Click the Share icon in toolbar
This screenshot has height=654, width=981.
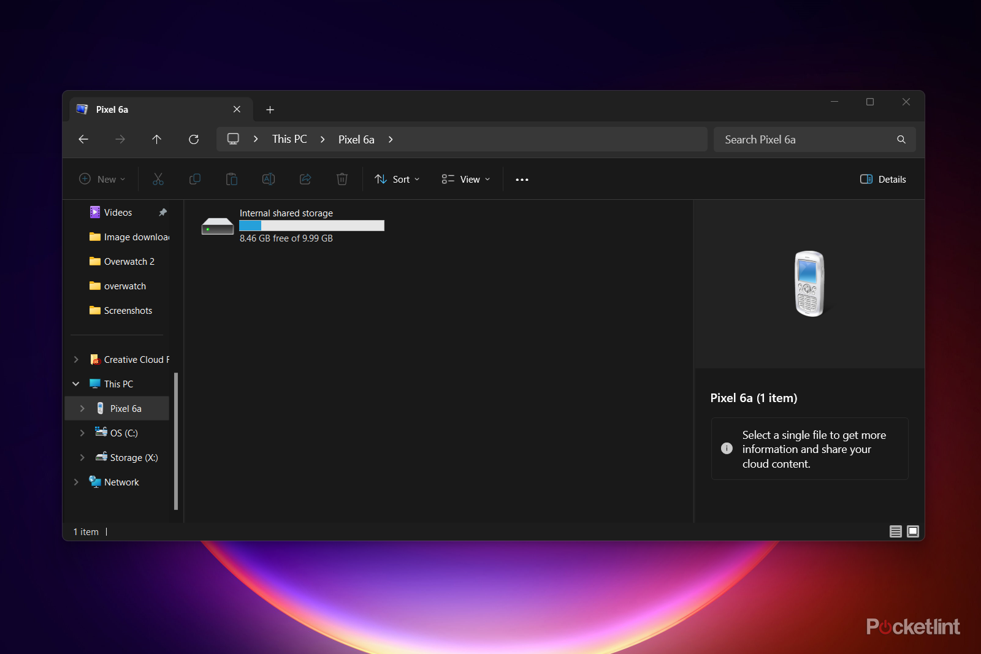[x=305, y=179]
